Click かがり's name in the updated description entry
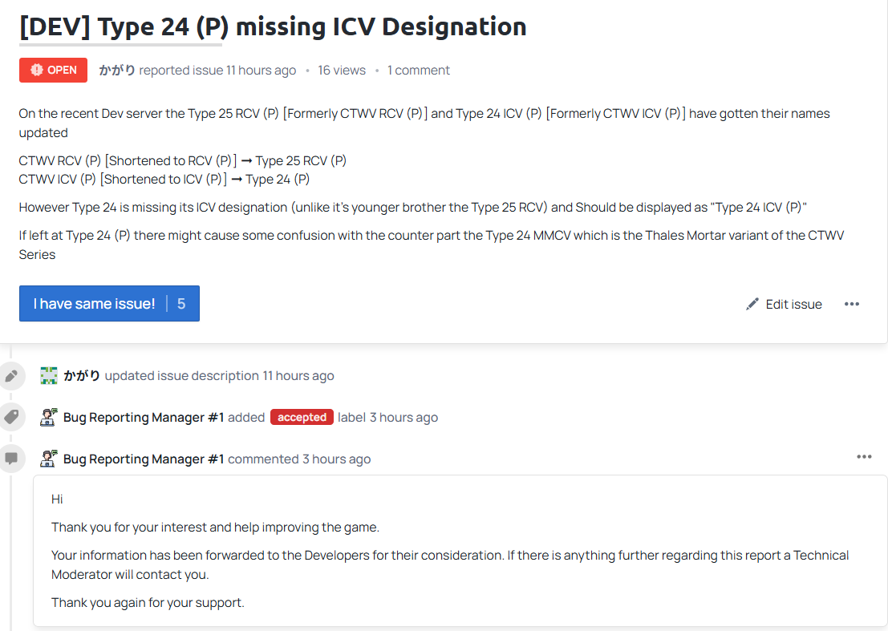This screenshot has width=888, height=631. (82, 375)
